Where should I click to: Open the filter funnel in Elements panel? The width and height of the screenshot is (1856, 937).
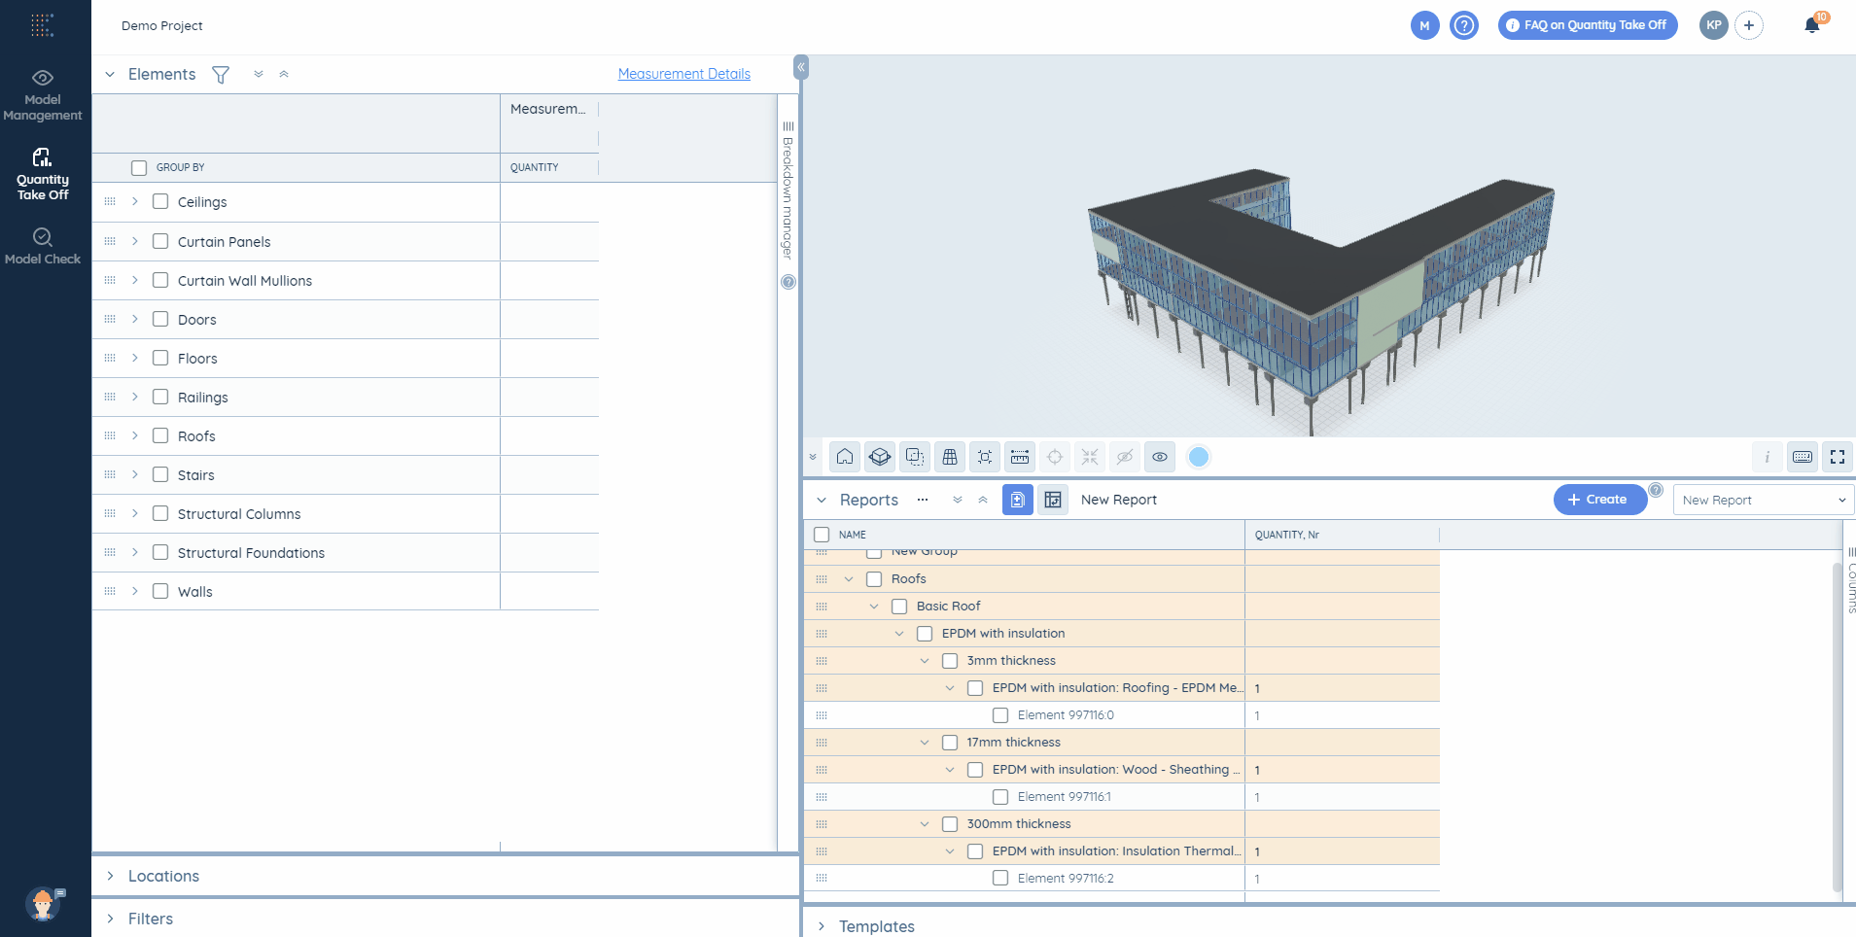tap(221, 75)
